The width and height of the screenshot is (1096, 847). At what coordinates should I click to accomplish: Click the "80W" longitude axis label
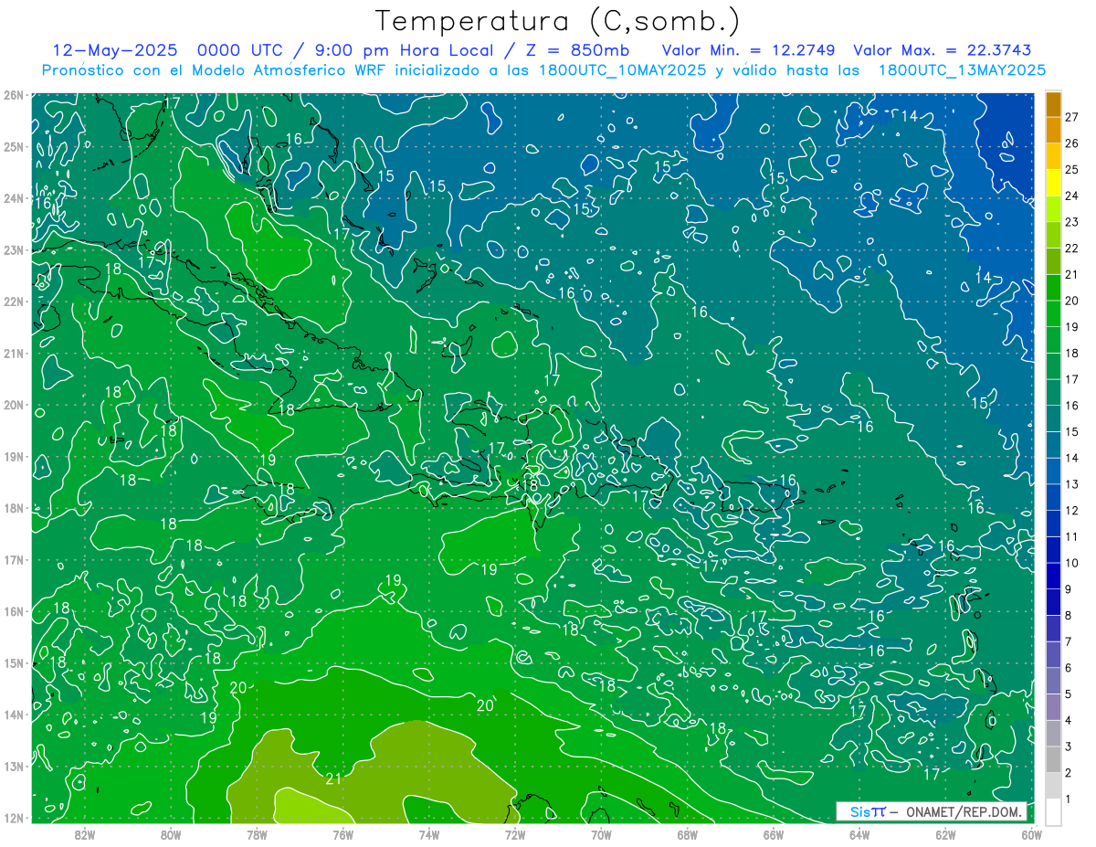click(171, 834)
